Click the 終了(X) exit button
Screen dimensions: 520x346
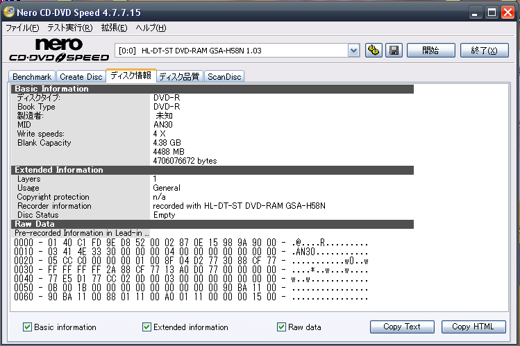point(484,51)
